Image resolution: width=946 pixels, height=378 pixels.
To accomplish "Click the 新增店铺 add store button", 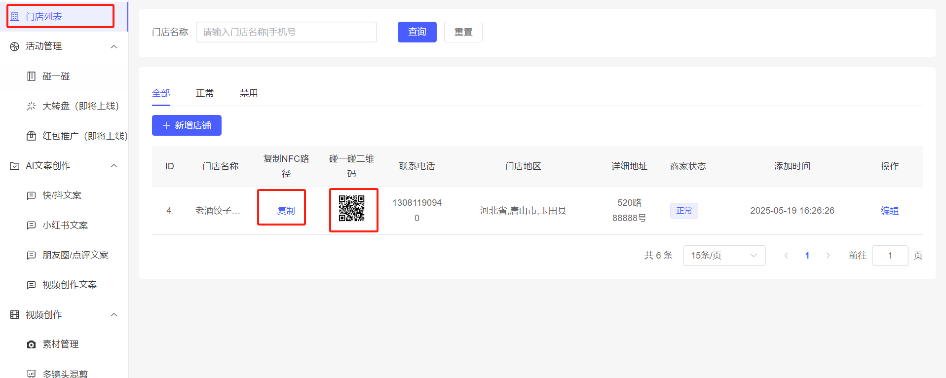I will click(187, 125).
